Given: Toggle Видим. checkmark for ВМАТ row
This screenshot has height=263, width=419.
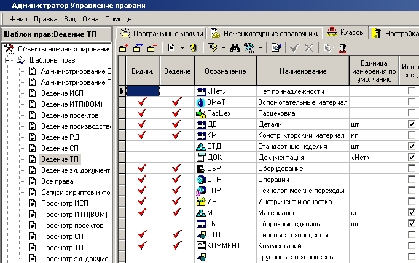Looking at the screenshot, I should point(143,102).
